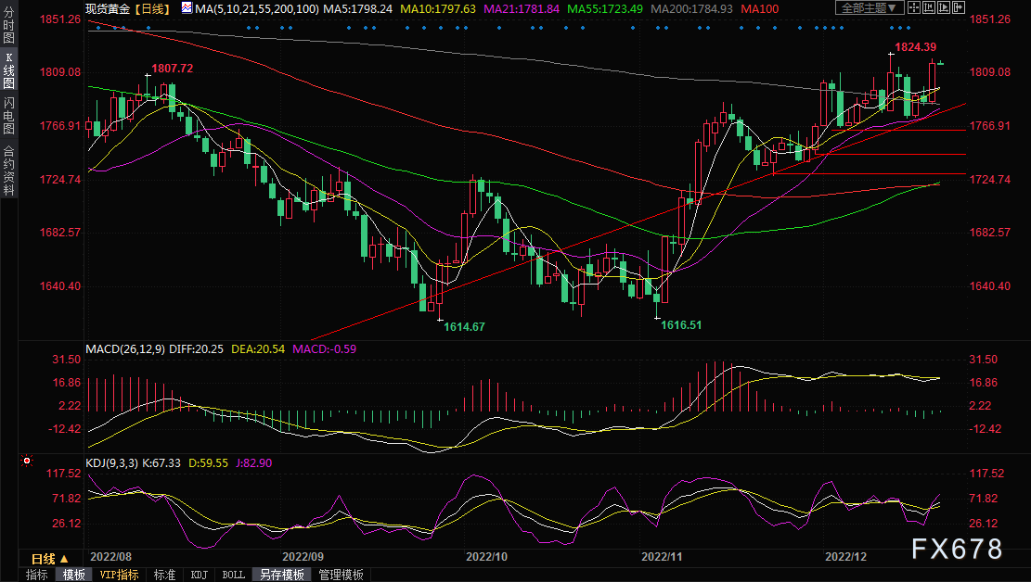1031x582 pixels.
Task: Click the expand-right panel icon
Action: (958, 8)
